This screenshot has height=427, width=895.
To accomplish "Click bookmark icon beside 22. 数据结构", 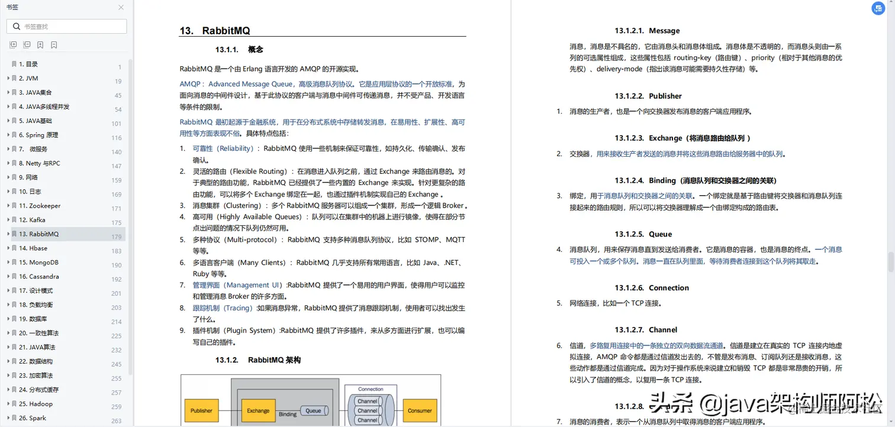I will coord(14,361).
